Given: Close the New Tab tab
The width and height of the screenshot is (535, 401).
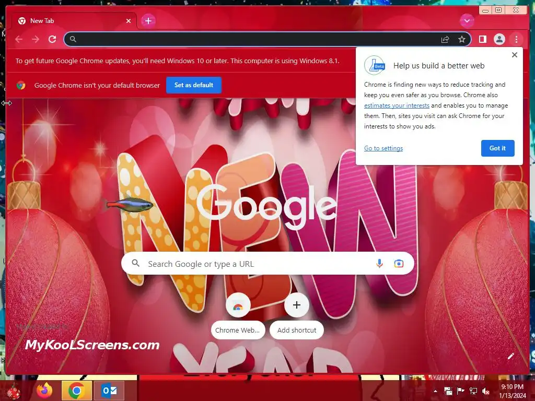Looking at the screenshot, I should pyautogui.click(x=129, y=21).
